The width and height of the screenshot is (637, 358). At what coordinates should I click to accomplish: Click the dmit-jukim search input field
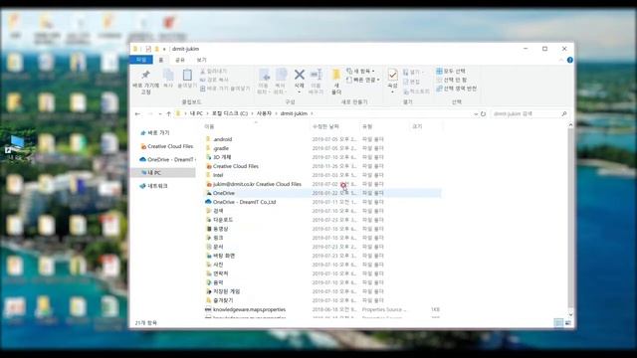coord(525,113)
